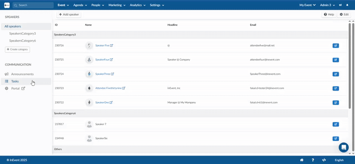Open the Attendee Fivethirtynine name link
355x164 pixels.
coord(108,88)
